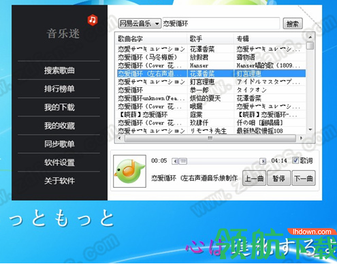Open 搜索歌曲 in the sidebar
337x264 pixels.
59,70
